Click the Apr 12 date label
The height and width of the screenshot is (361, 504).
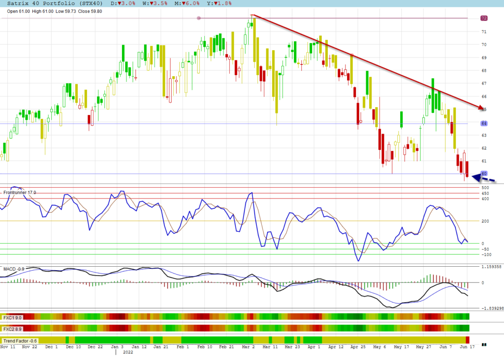(x=336, y=347)
